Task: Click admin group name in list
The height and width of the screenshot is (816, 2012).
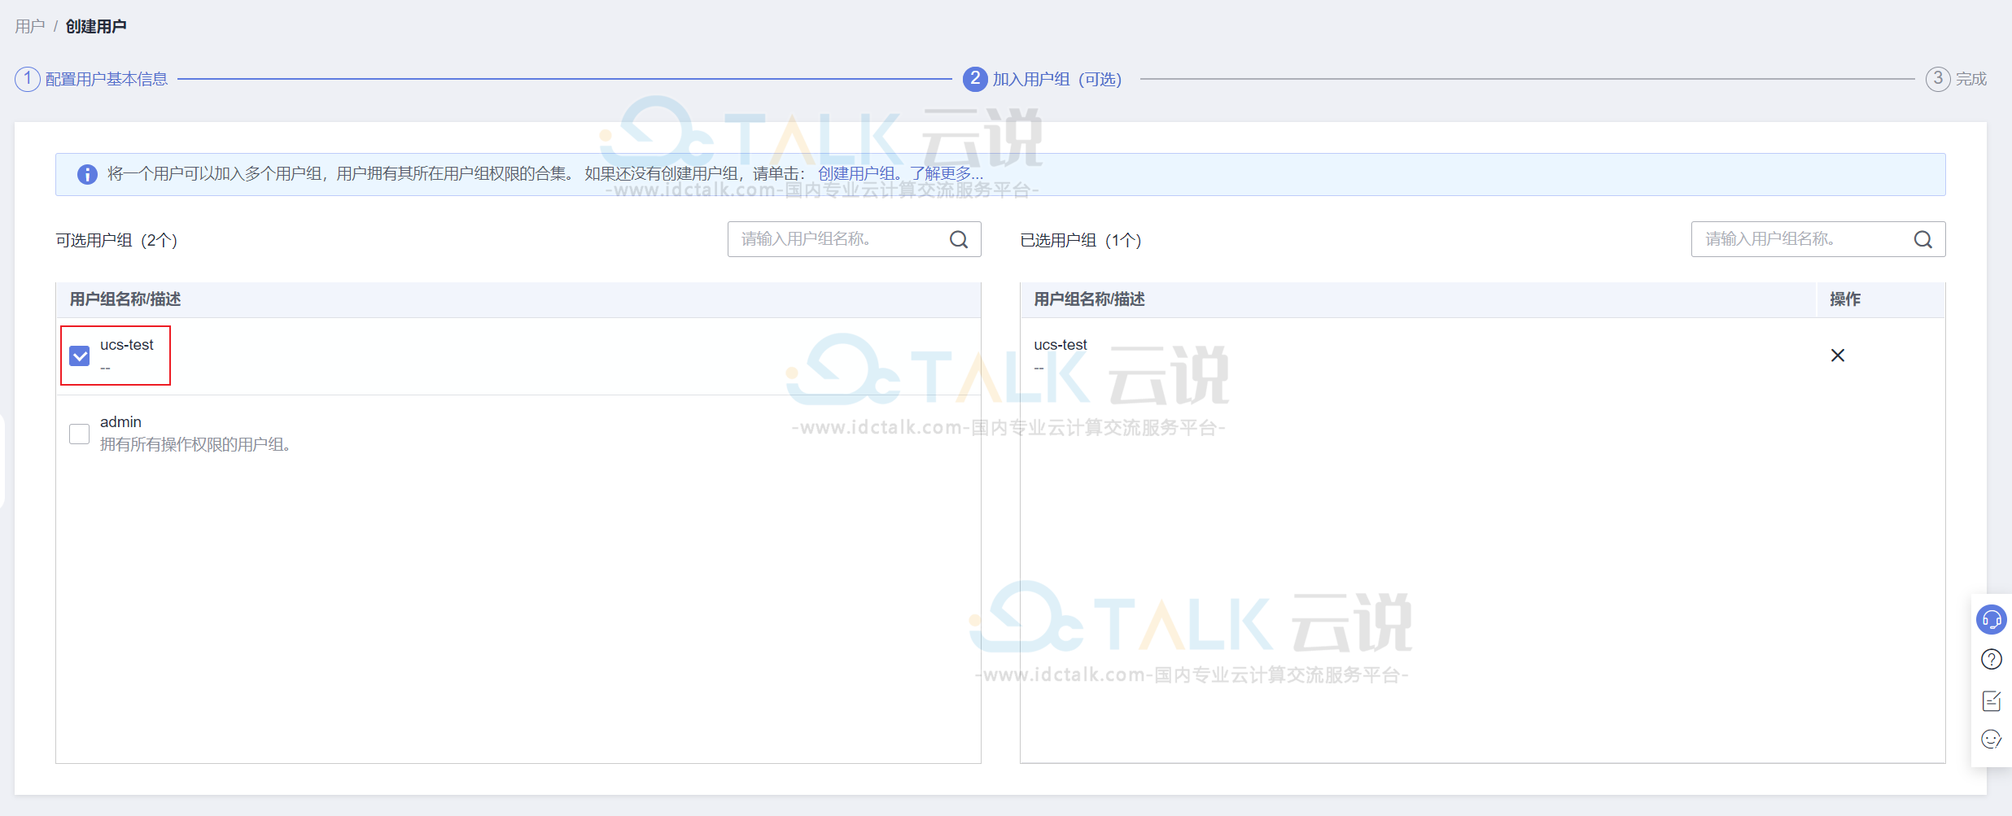Action: click(x=120, y=422)
